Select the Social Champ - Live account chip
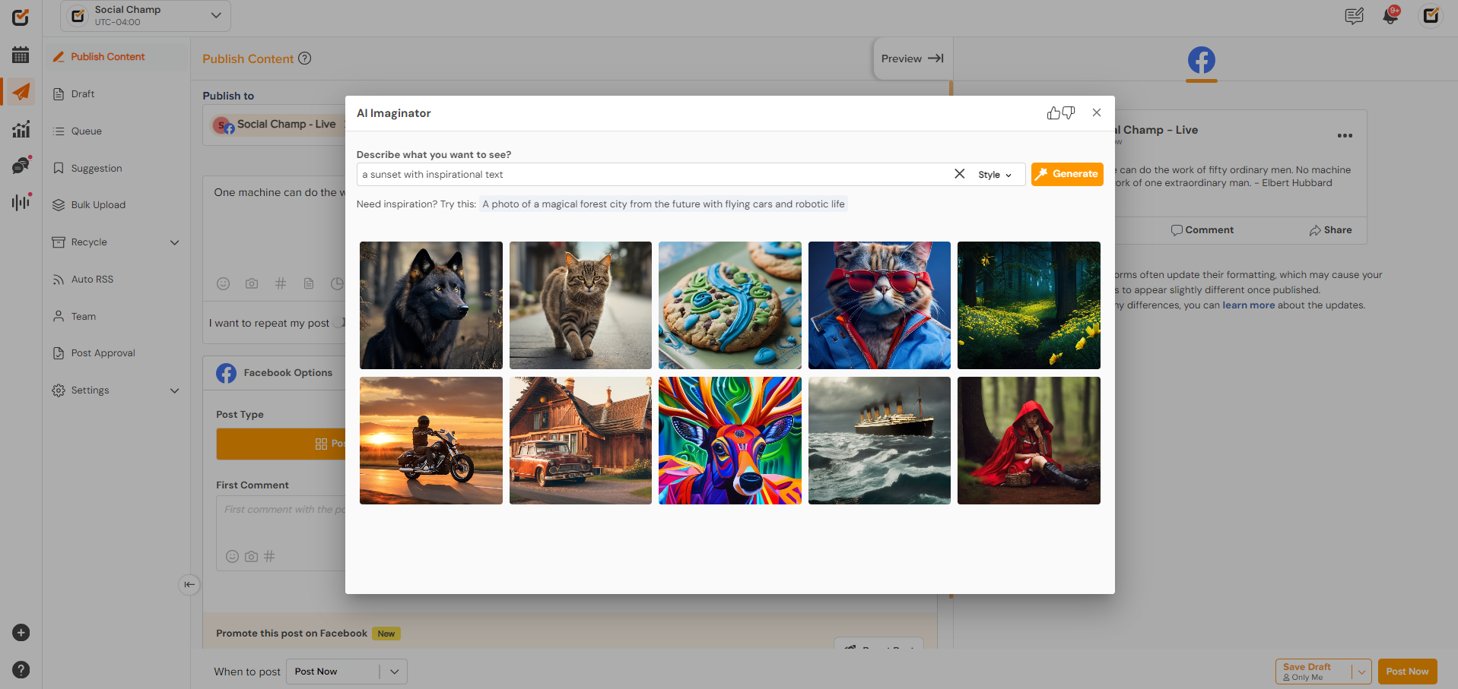Image resolution: width=1458 pixels, height=689 pixels. click(x=277, y=125)
